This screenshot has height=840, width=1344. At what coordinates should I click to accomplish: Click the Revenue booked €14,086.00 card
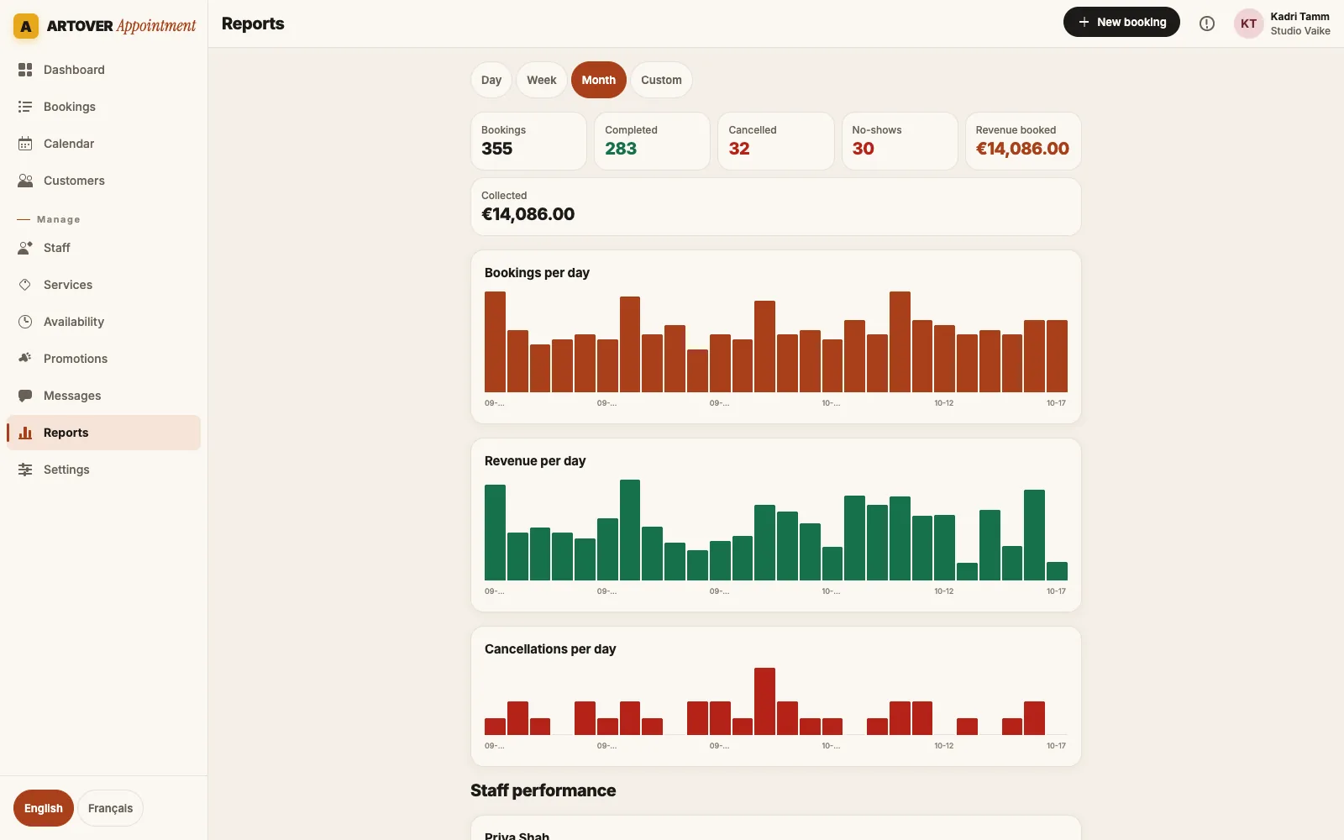tap(1023, 141)
